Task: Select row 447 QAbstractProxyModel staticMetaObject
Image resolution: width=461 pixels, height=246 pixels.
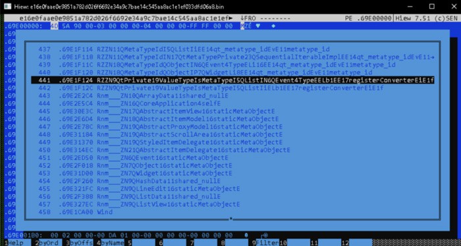Action: (232, 126)
